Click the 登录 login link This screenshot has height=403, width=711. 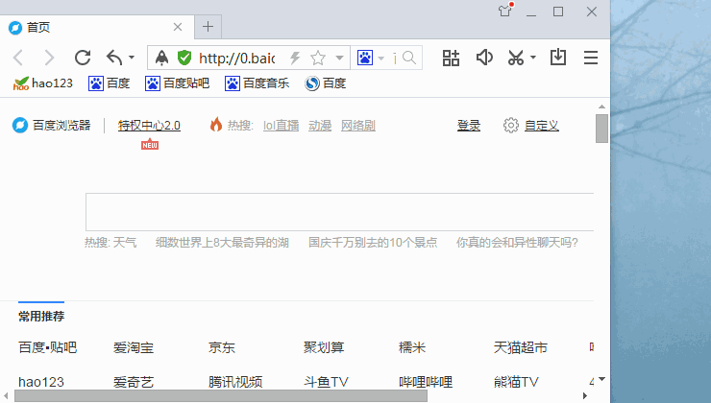tap(469, 126)
